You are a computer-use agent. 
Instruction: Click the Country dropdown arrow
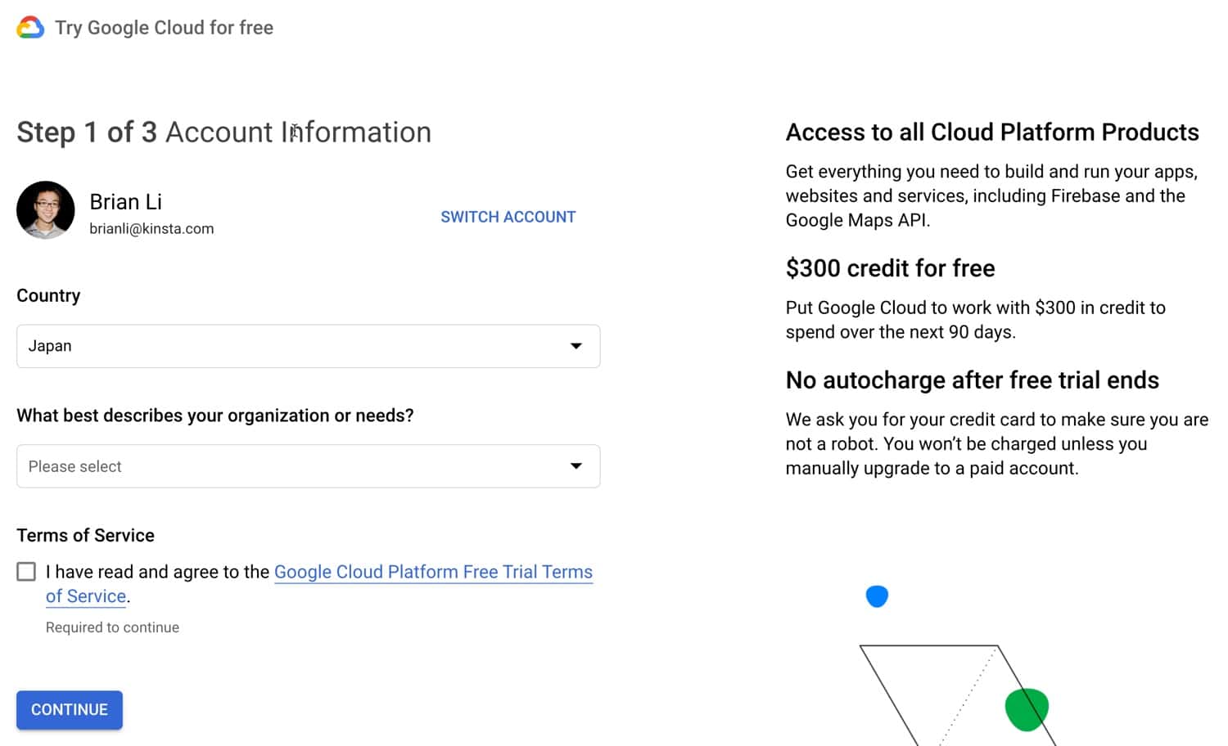577,346
